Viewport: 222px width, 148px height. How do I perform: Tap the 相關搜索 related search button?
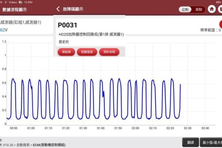pyautogui.click(x=87, y=52)
